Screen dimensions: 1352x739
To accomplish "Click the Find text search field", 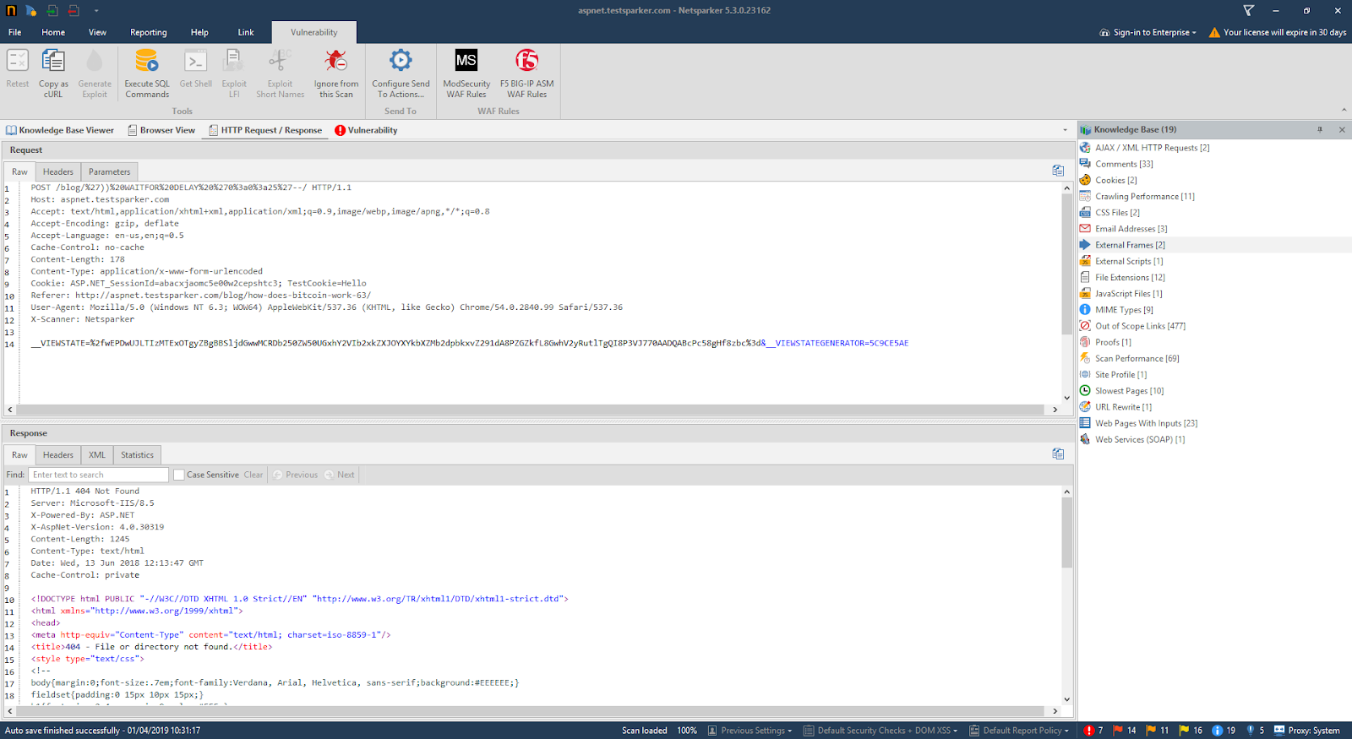I will pos(98,475).
